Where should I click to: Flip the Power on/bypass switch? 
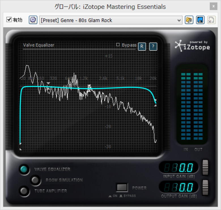click(122, 188)
